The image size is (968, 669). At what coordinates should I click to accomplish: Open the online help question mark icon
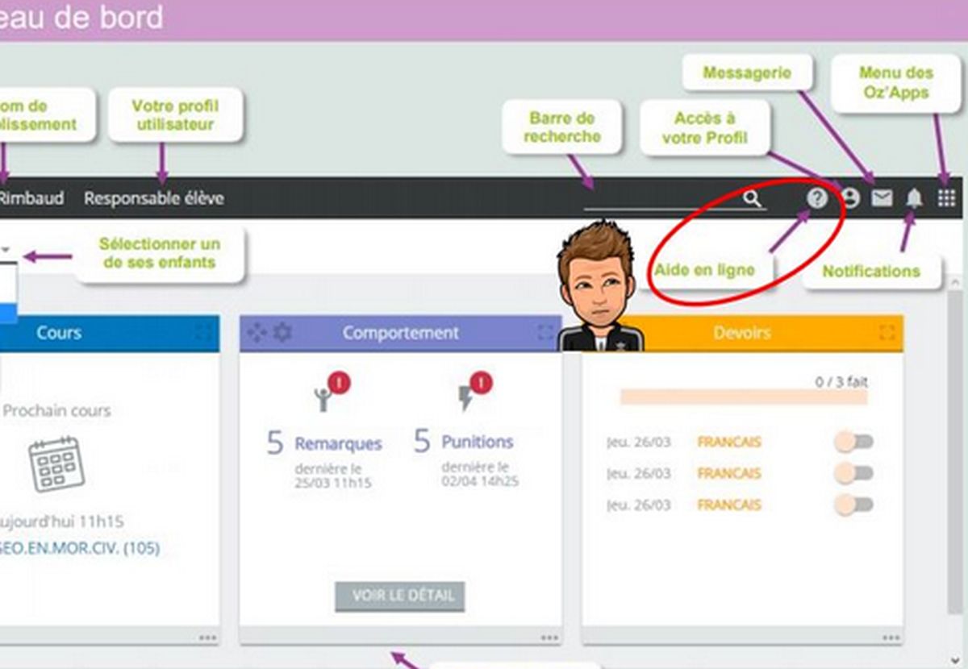(817, 198)
